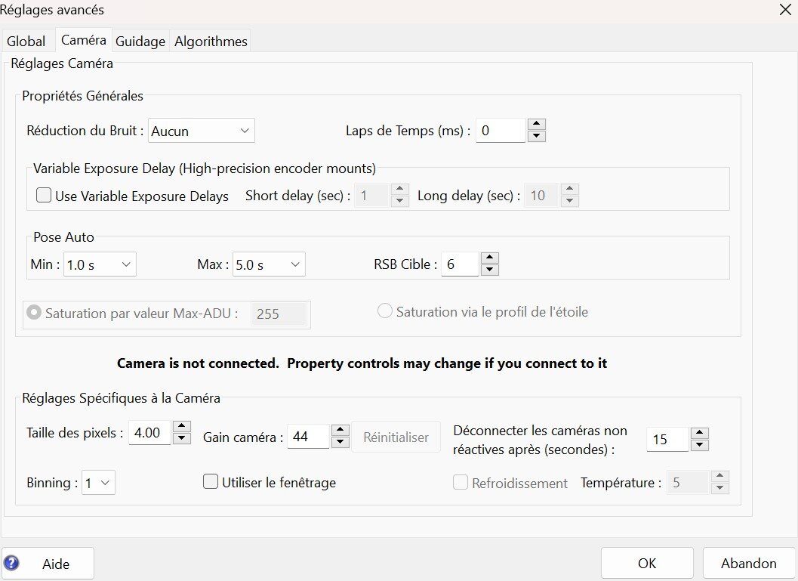Click the Gain caméra input field
This screenshot has height=581, width=798.
pos(308,437)
